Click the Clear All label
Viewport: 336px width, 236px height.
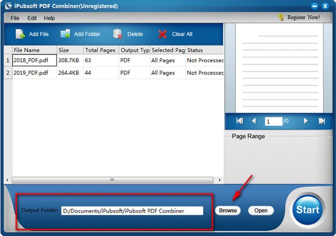pos(182,34)
